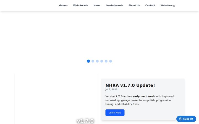Click the question mark Support icon

click(x=181, y=119)
